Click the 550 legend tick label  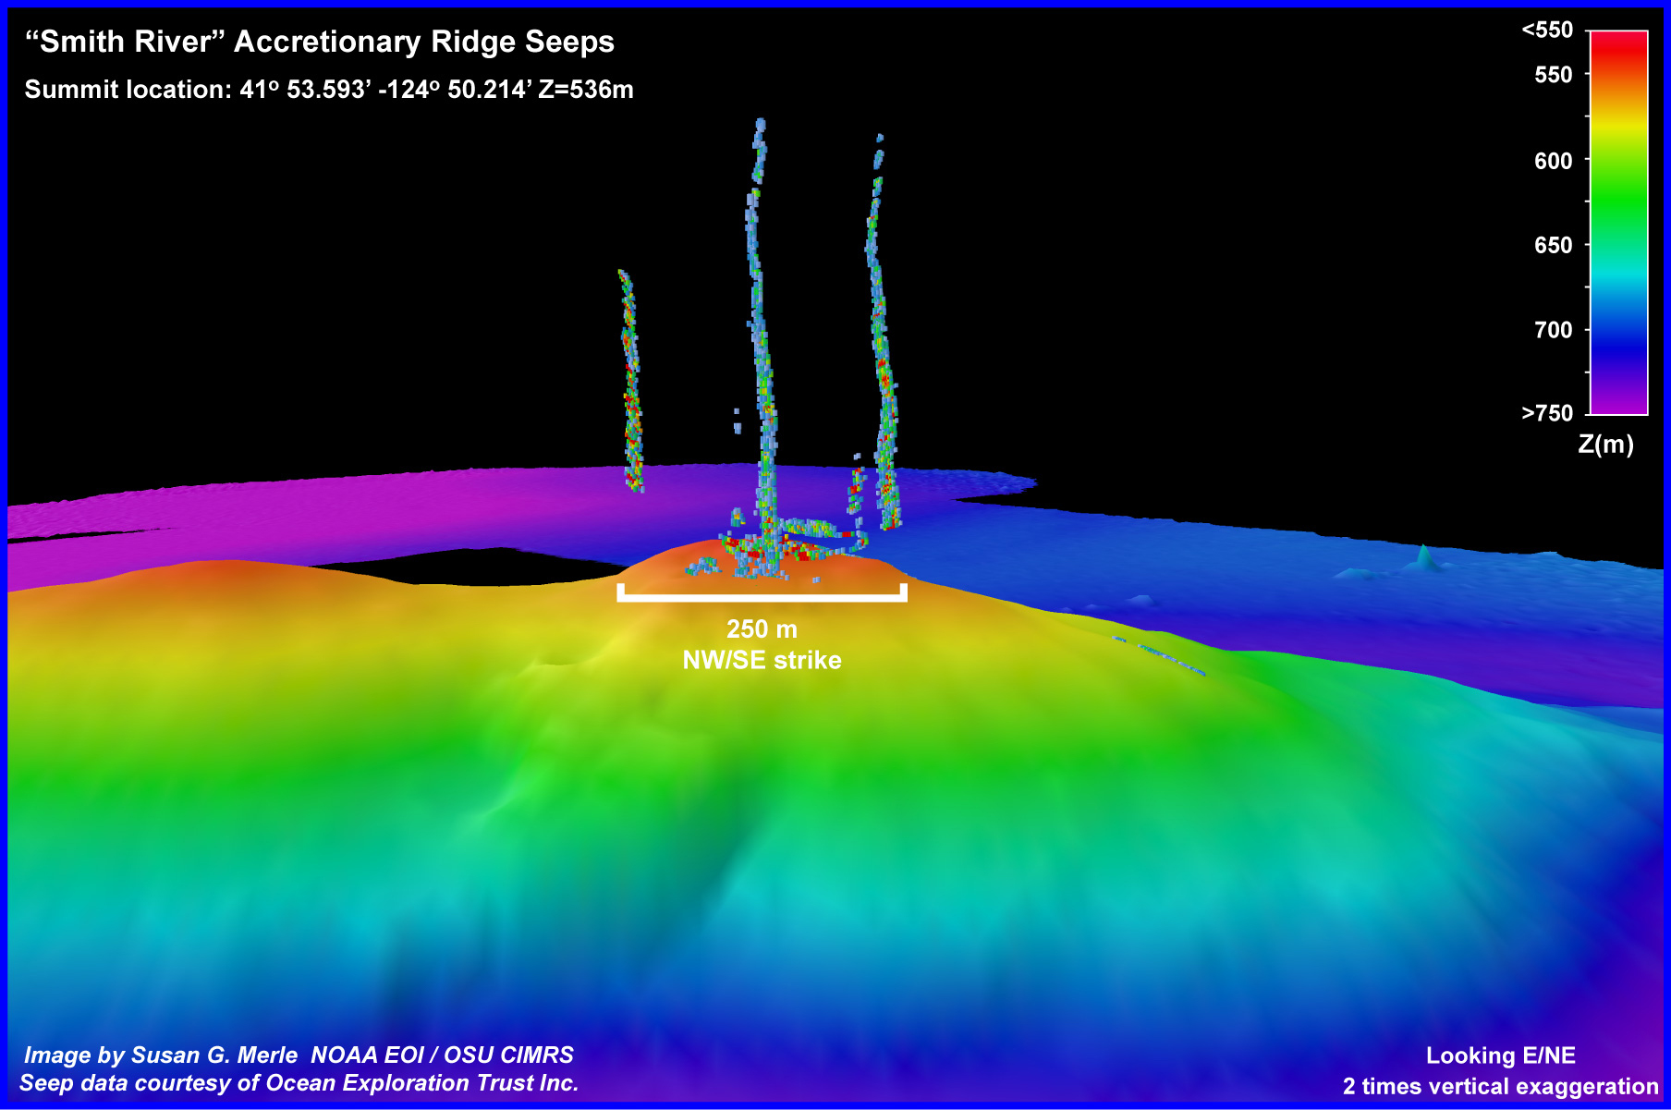pos(1554,75)
